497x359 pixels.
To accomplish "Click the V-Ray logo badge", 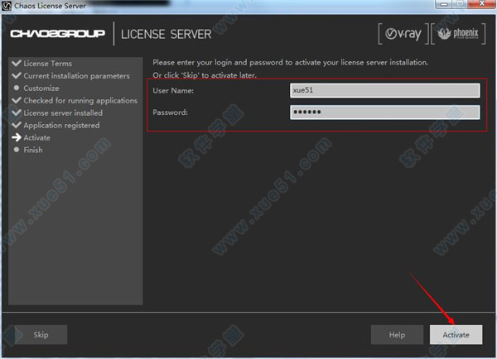I will click(x=403, y=34).
